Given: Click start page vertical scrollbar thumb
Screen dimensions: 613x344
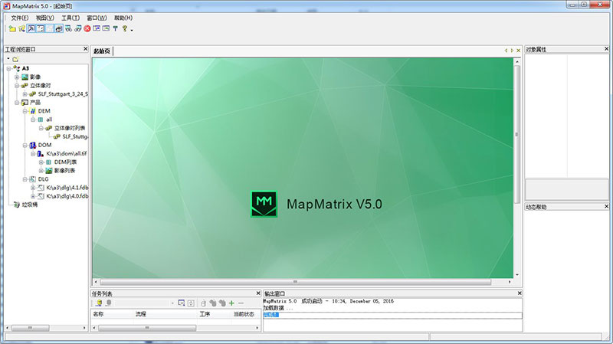Looking at the screenshot, I should (516, 134).
